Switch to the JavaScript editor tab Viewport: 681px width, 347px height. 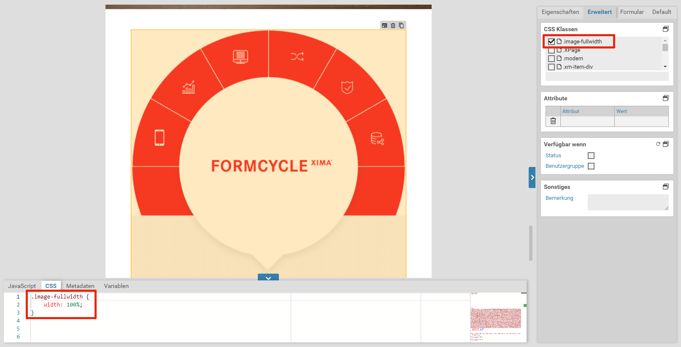click(x=22, y=286)
